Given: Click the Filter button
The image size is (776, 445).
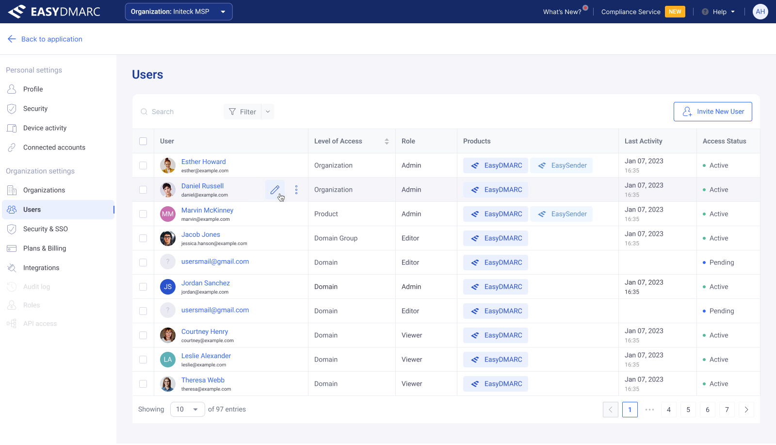Looking at the screenshot, I should point(242,112).
